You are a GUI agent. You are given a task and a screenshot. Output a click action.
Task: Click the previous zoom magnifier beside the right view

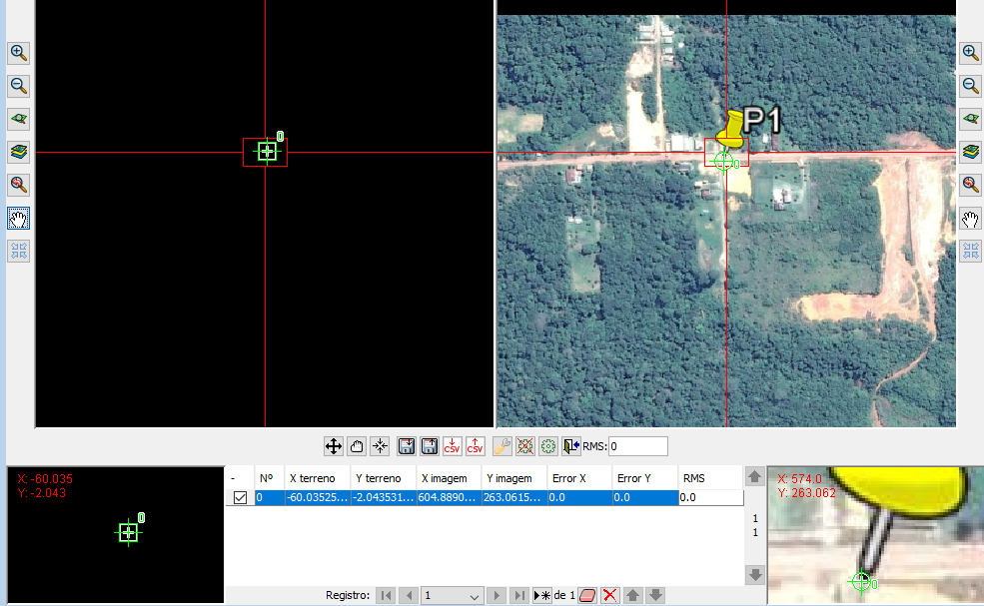(x=970, y=185)
